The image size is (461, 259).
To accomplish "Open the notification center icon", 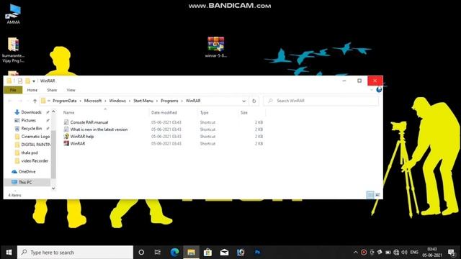I will click(452, 253).
